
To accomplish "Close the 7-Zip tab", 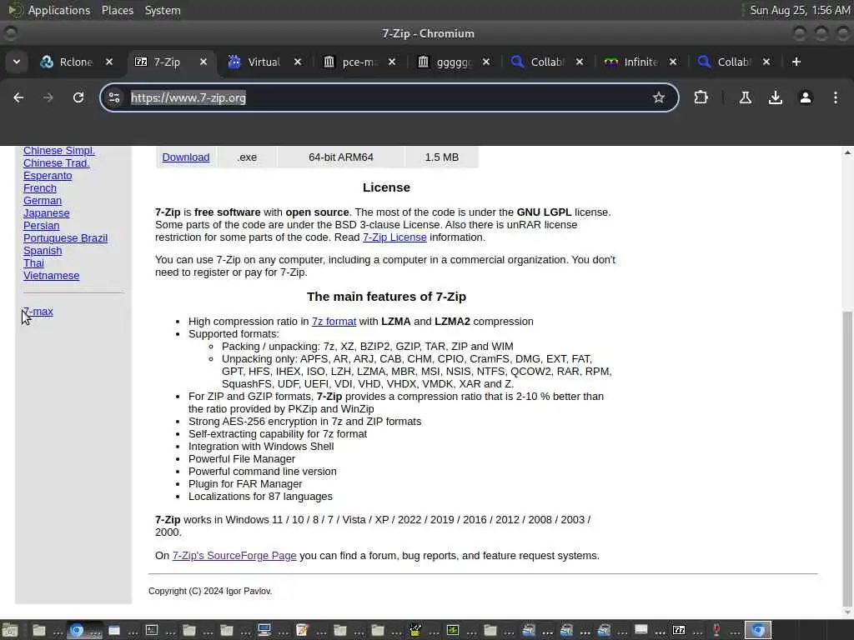I will point(203,62).
